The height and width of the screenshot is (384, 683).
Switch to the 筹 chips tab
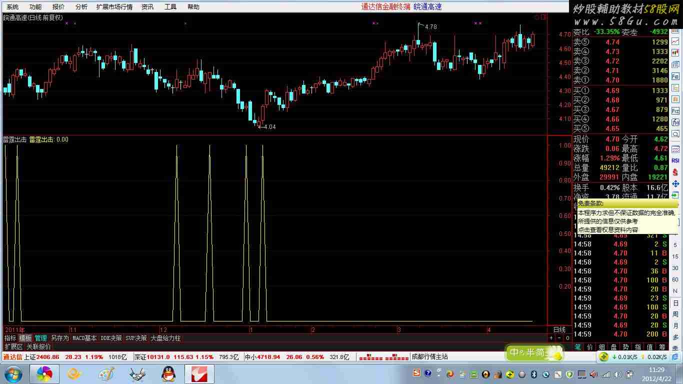pos(662,346)
